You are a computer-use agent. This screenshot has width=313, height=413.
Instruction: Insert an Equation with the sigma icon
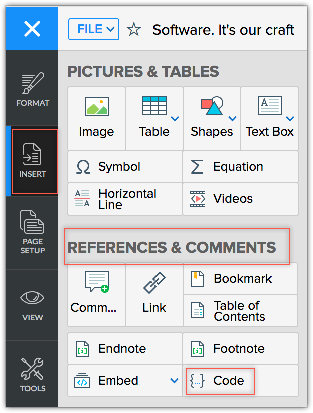coord(198,167)
